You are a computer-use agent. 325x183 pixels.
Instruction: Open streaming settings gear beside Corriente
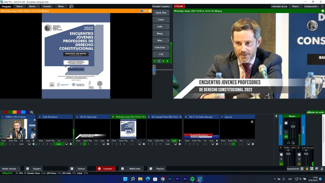click(x=99, y=168)
